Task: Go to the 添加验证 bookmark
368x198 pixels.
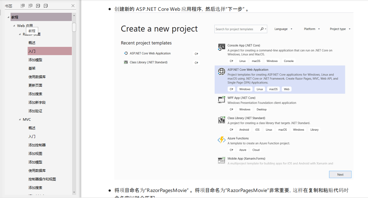Action: pos(35,111)
